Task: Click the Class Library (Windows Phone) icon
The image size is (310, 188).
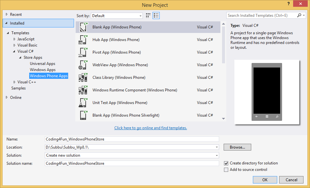Action: pyautogui.click(x=82, y=77)
